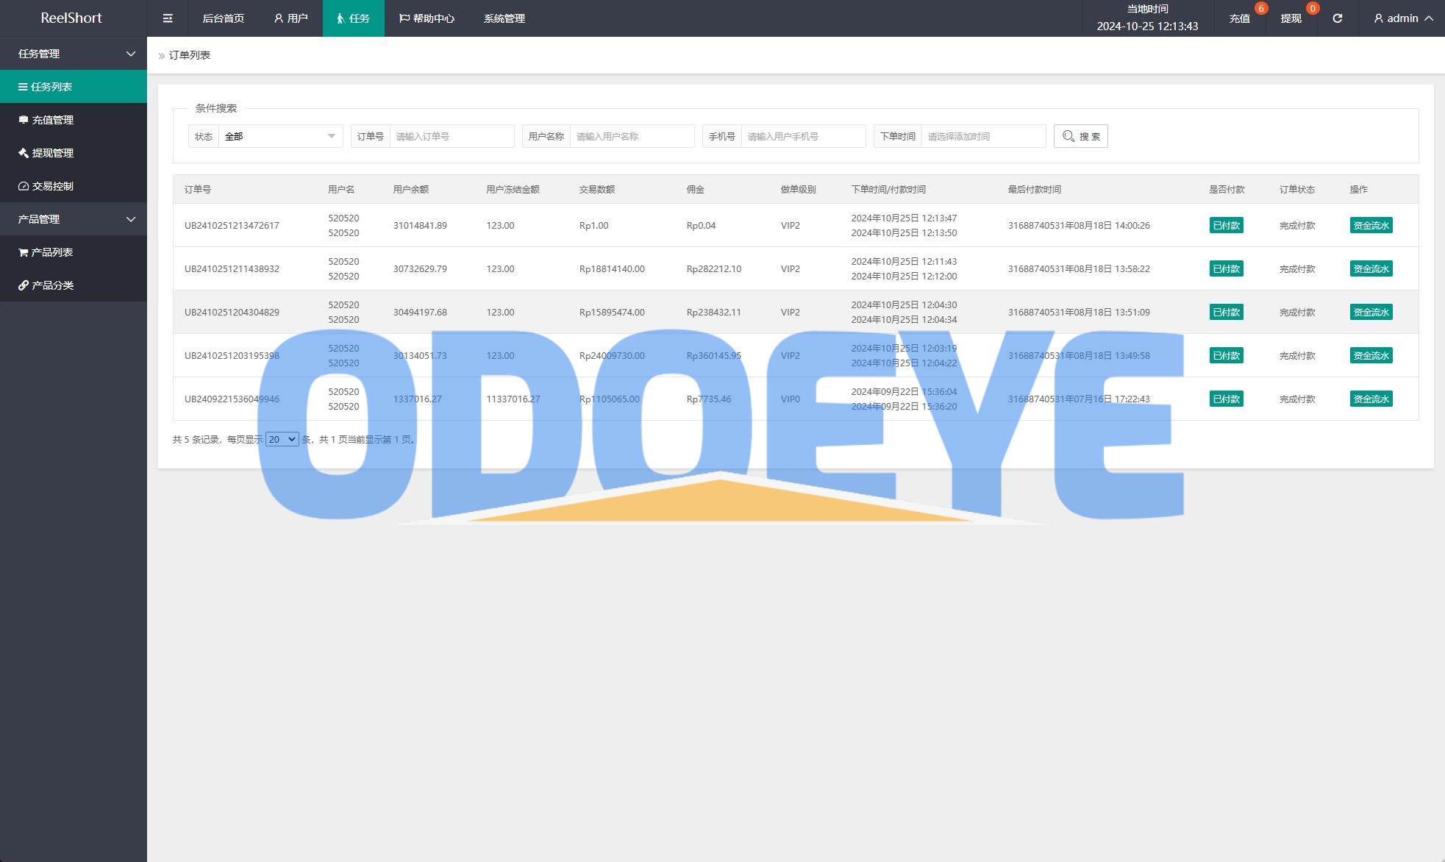Click the 系统管理 top menu item
This screenshot has width=1445, height=862.
coord(504,18)
